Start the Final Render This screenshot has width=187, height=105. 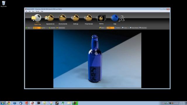(88, 18)
